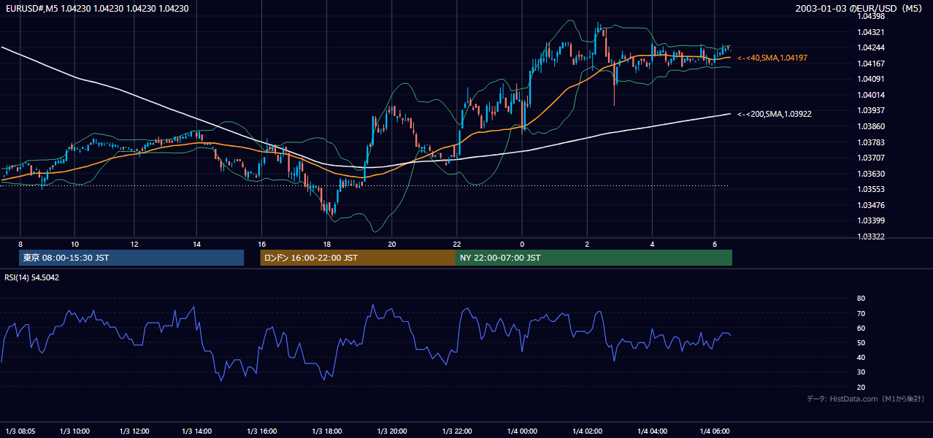Click hour tick 10 under price chart
The image size is (933, 438).
74,244
